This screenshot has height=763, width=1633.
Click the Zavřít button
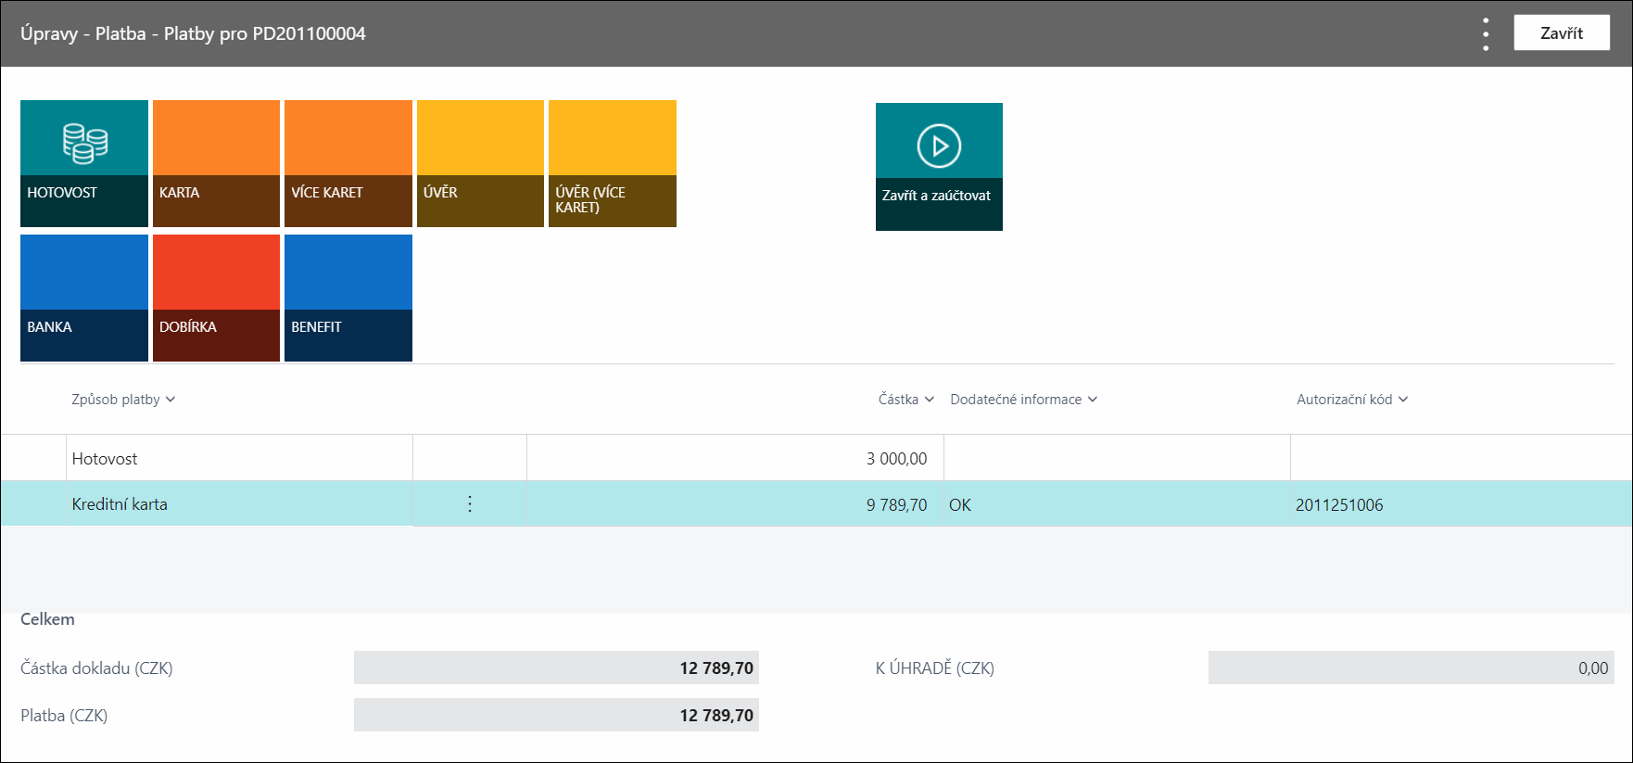click(x=1562, y=33)
